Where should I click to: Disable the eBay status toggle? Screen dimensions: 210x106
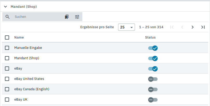pos(153,69)
